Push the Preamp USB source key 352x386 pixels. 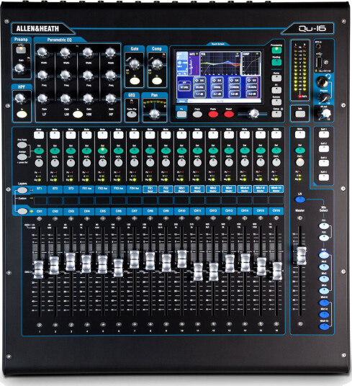click(21, 50)
